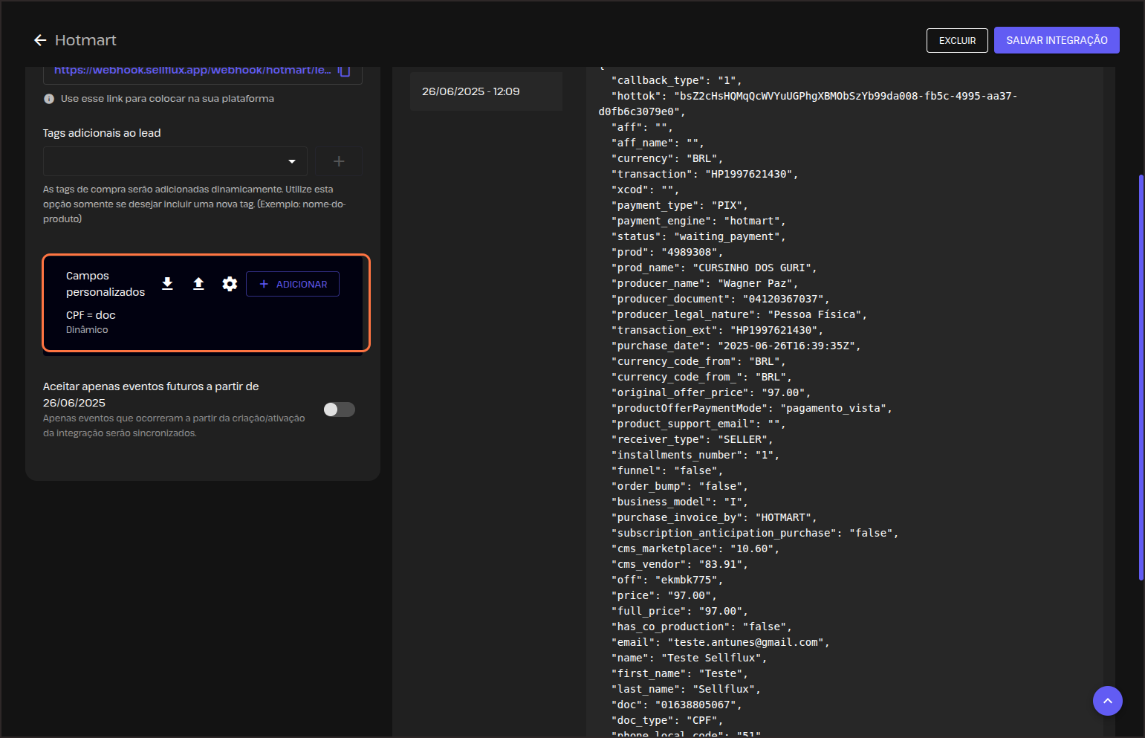The width and height of the screenshot is (1145, 738).
Task: Click the vertical scrollbar on the right
Action: coord(1141,377)
